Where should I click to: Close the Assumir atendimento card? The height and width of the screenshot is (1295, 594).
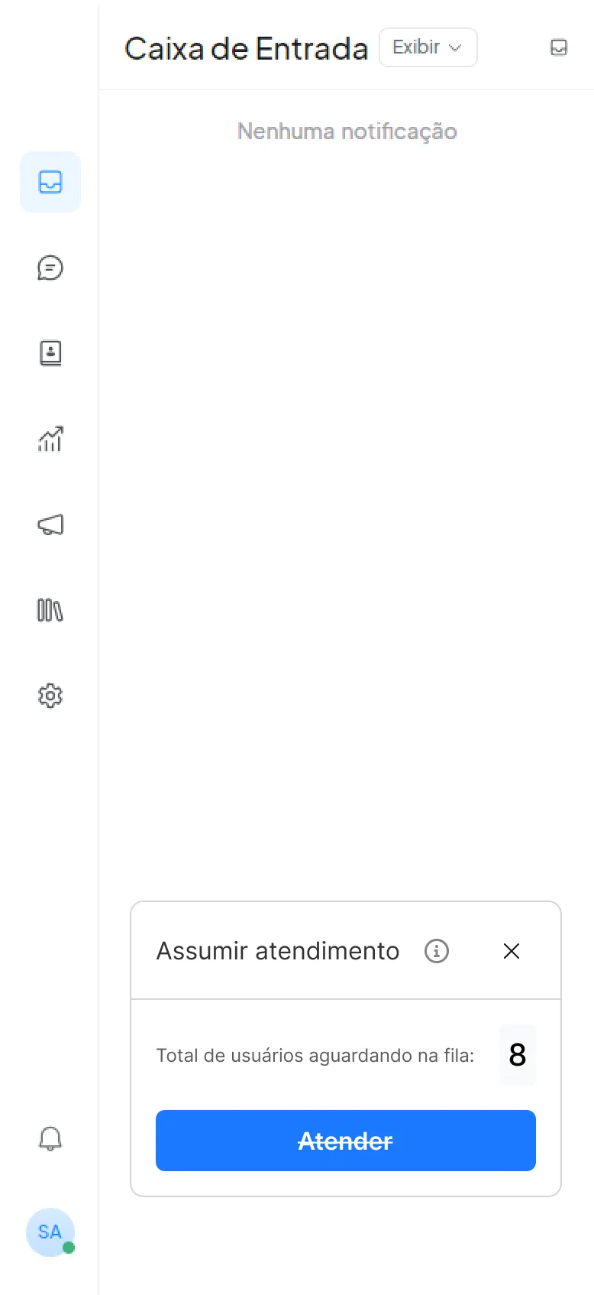pyautogui.click(x=512, y=951)
